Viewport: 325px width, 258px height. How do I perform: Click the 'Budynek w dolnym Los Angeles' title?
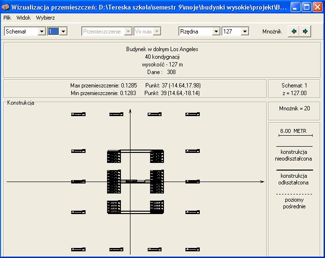[162, 49]
